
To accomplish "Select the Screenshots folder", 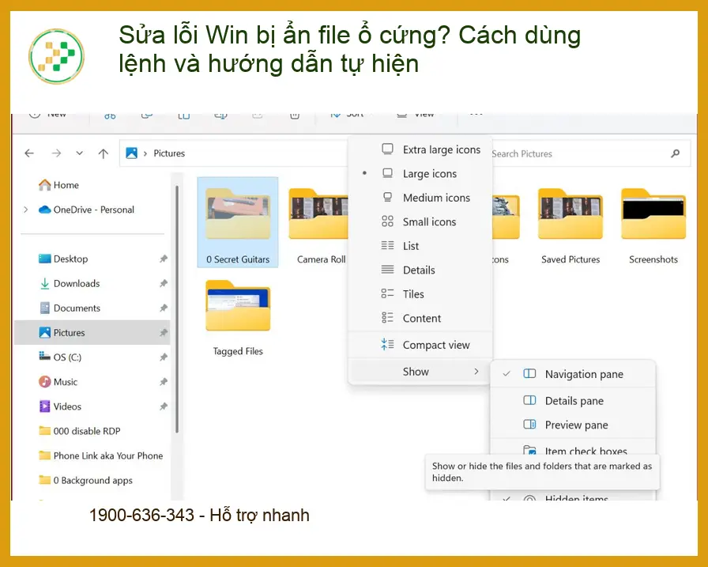I will pyautogui.click(x=653, y=226).
